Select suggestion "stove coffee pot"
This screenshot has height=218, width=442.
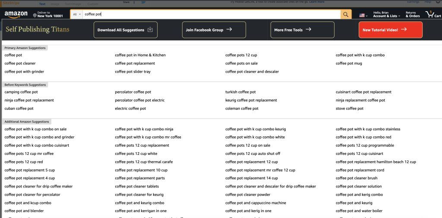coord(350,108)
